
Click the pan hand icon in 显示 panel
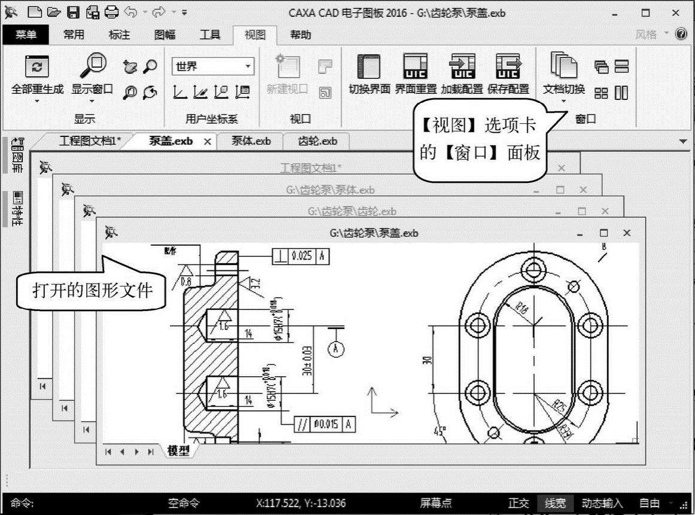[x=130, y=66]
